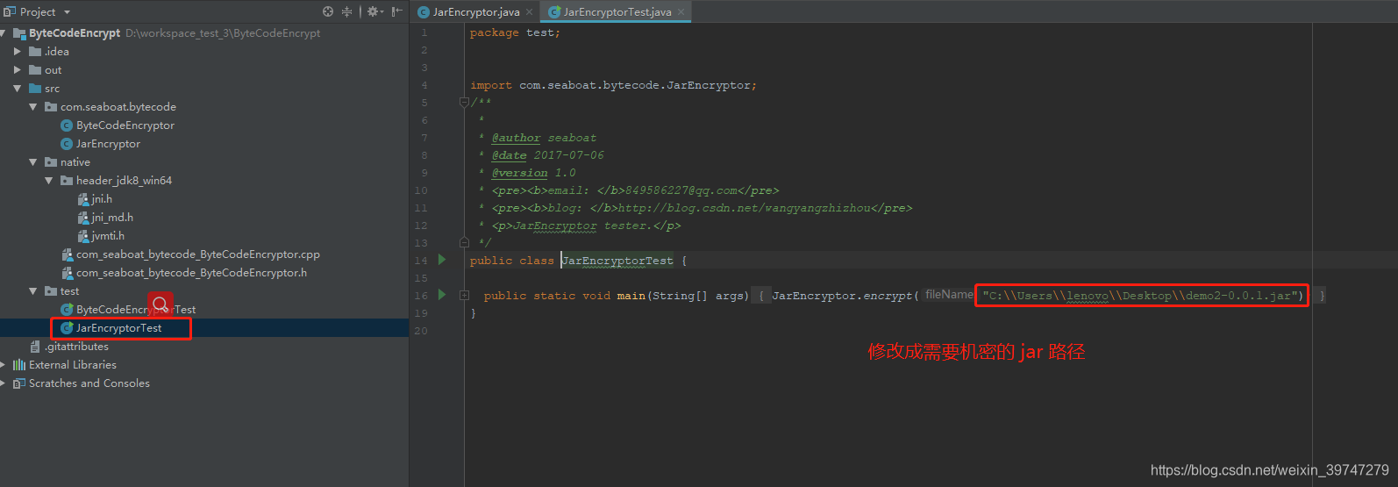The width and height of the screenshot is (1398, 487).
Task: Open jvmti.h header file
Action: (108, 236)
